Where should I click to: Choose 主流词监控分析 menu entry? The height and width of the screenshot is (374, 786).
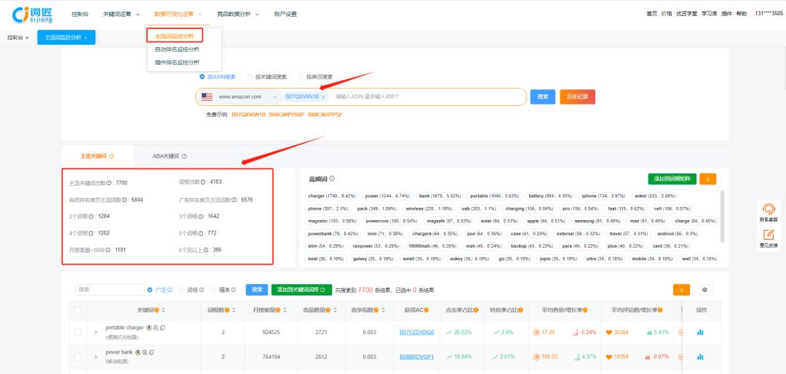[x=175, y=36]
